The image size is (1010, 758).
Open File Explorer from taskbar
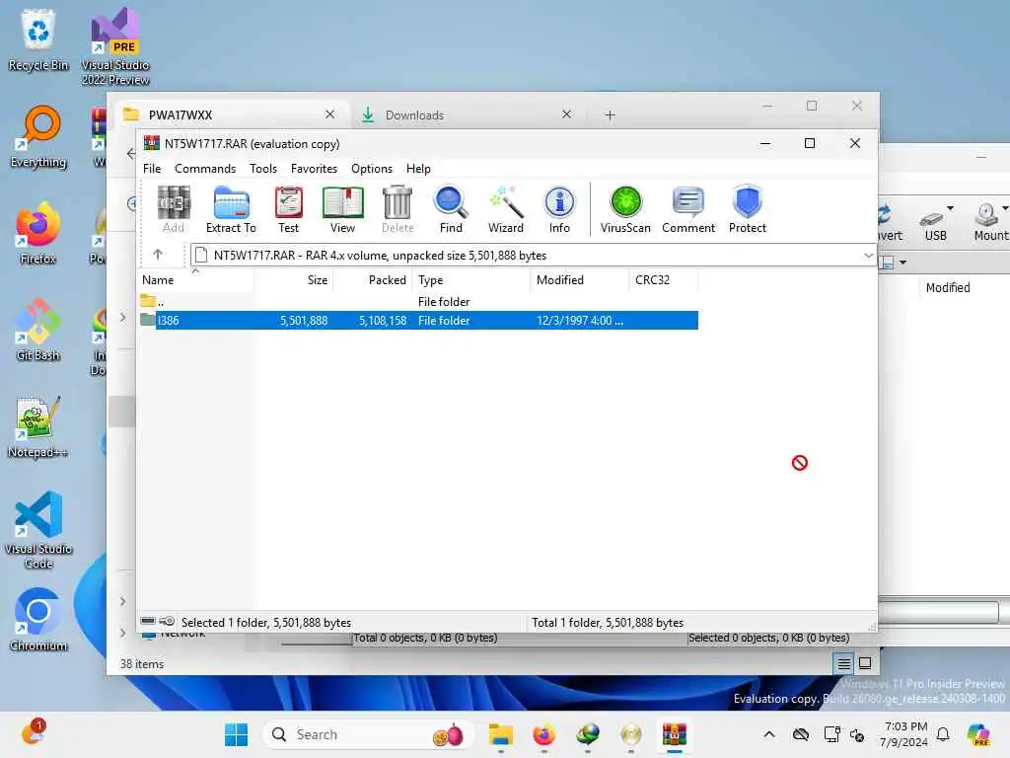tap(500, 734)
